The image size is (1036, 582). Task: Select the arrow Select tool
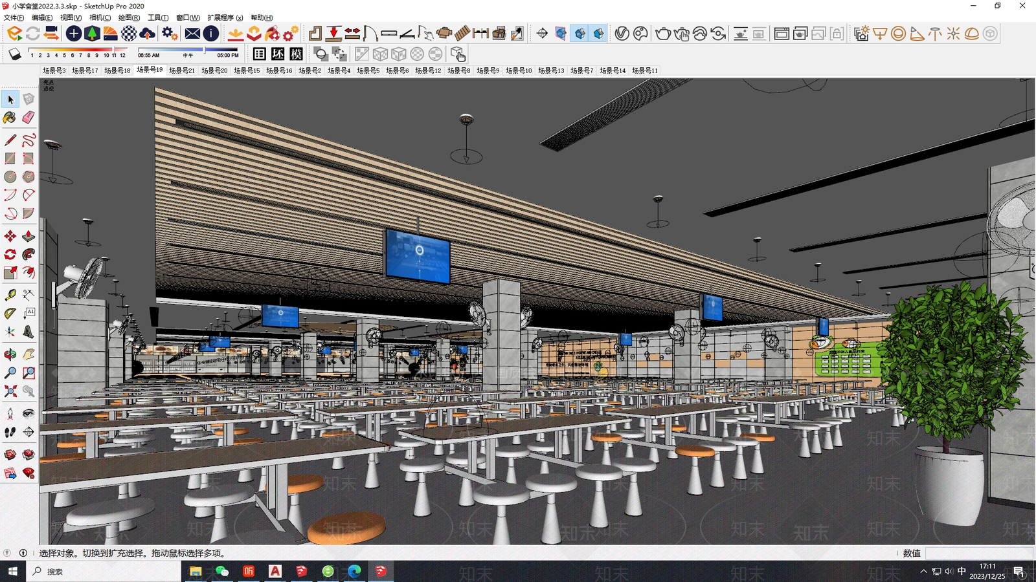pyautogui.click(x=10, y=99)
